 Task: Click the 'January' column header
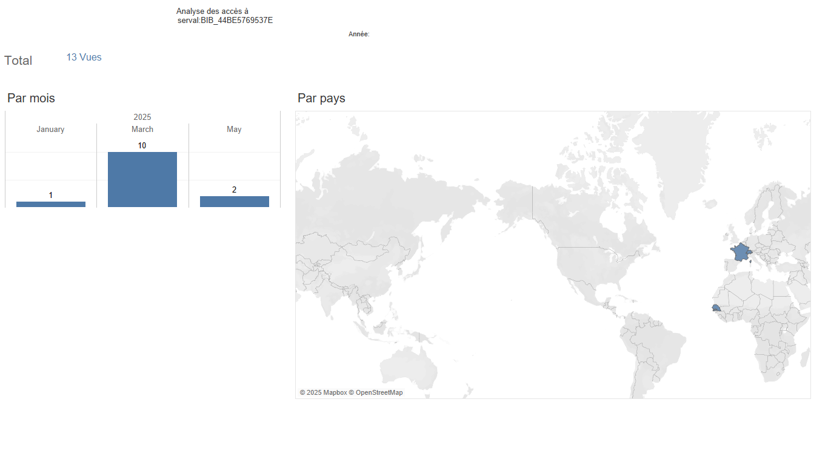[50, 130]
